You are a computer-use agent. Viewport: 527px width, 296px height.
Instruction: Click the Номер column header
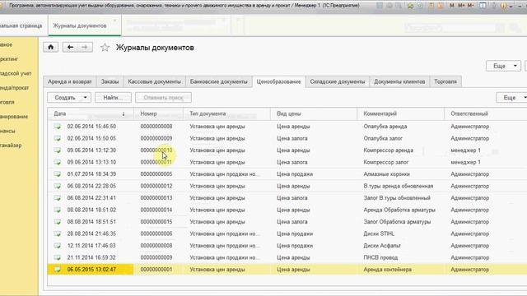click(x=159, y=113)
